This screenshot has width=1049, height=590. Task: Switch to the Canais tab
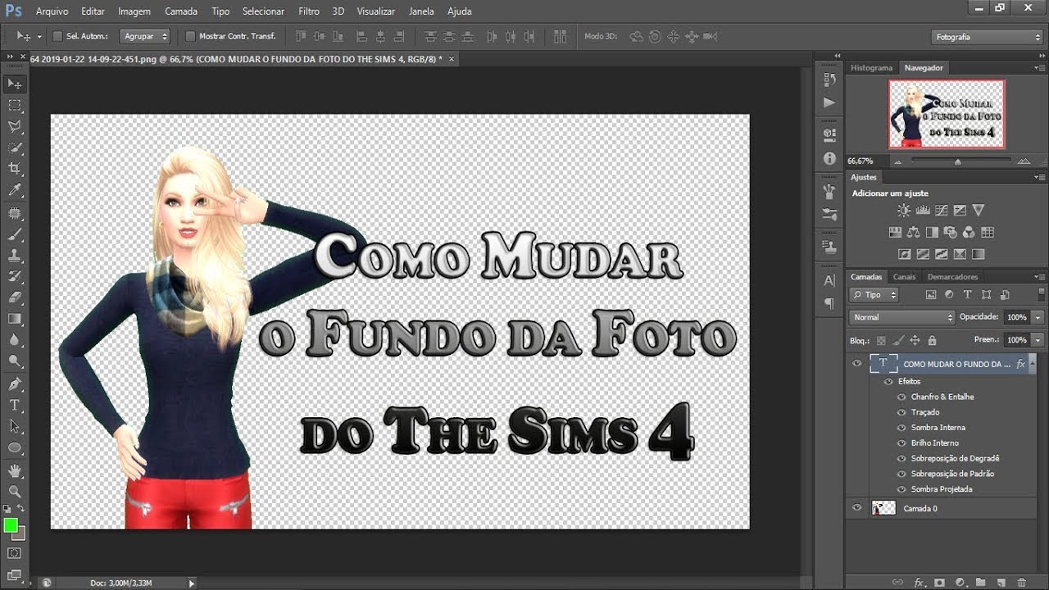point(904,277)
